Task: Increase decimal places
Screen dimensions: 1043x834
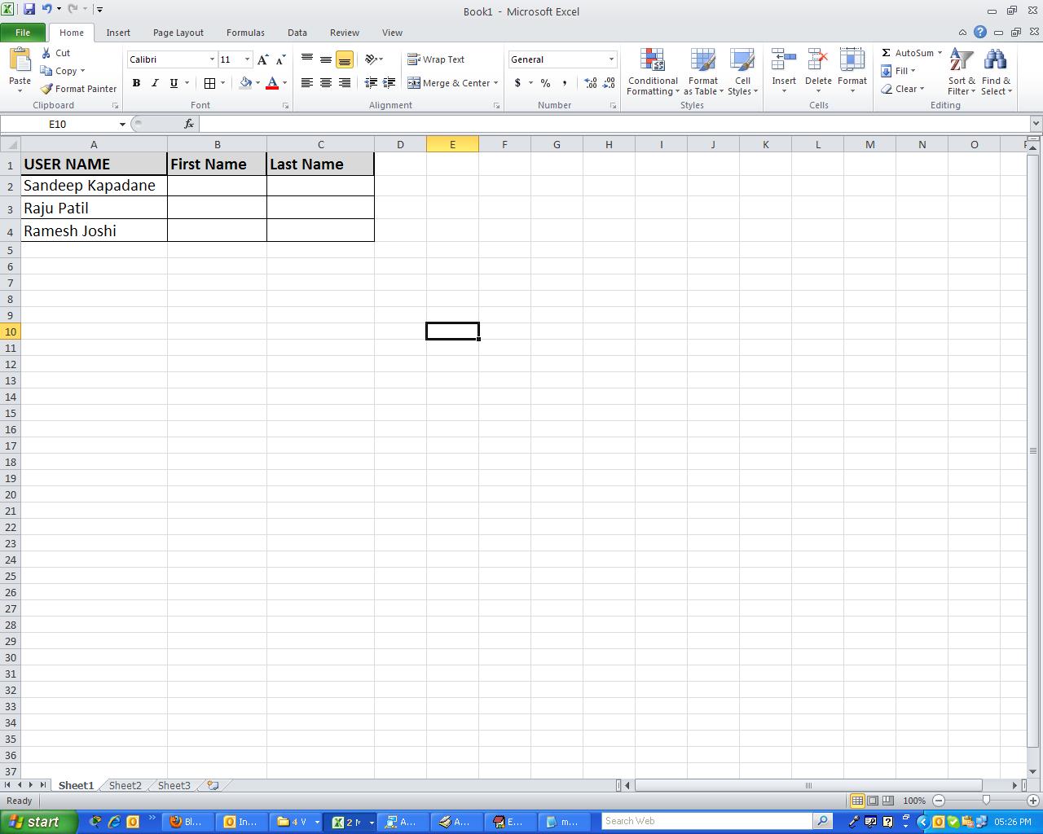Action: [x=591, y=83]
